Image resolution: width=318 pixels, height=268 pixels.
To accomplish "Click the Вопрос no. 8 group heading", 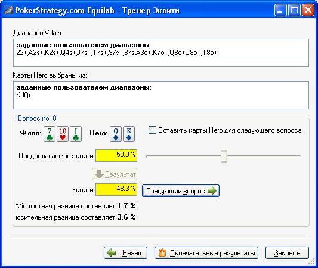I will point(37,118).
